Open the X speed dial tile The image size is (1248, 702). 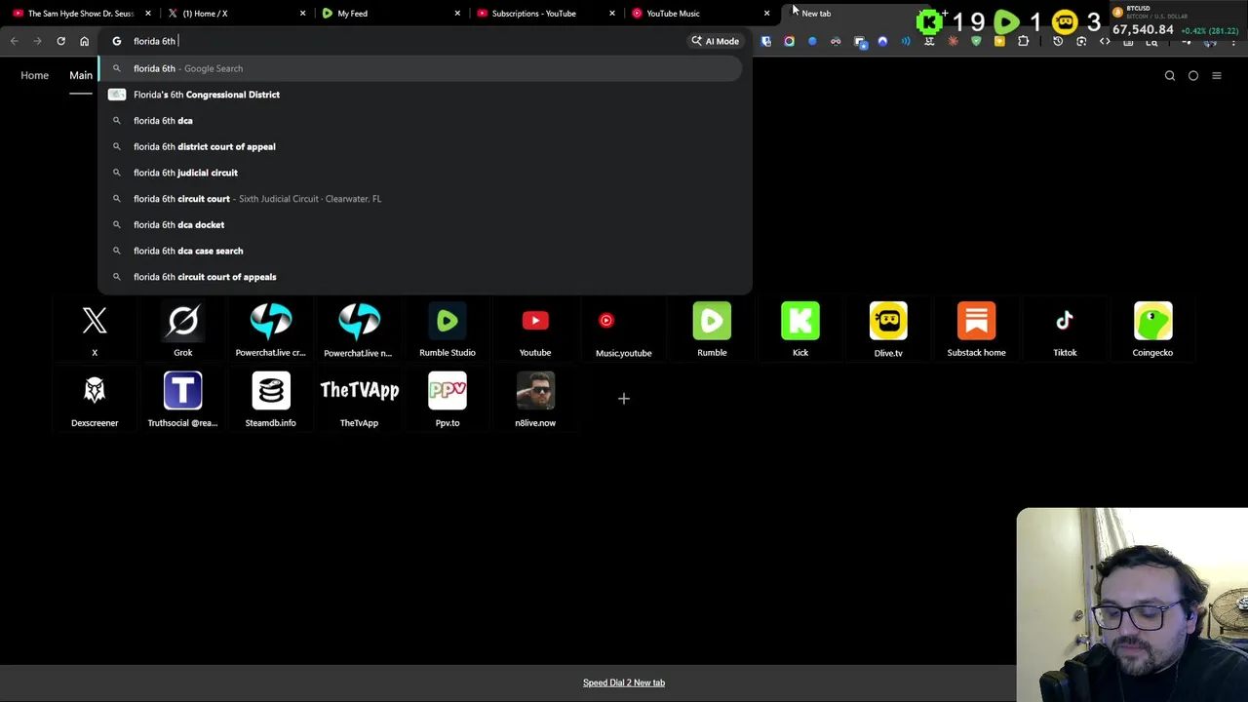tap(95, 330)
